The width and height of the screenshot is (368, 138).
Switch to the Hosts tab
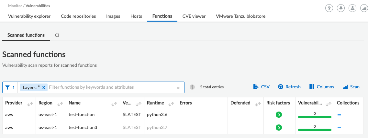pyautogui.click(x=136, y=16)
